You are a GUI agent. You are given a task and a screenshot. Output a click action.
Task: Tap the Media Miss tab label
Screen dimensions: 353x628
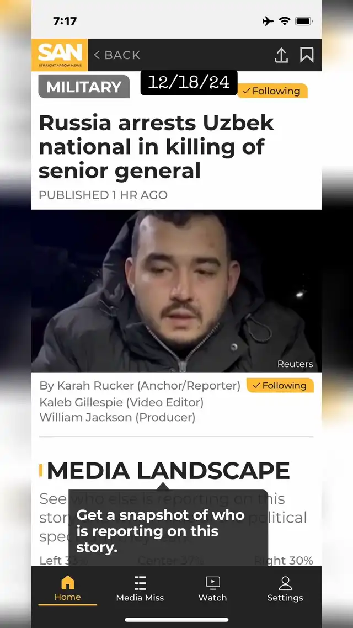pos(140,598)
